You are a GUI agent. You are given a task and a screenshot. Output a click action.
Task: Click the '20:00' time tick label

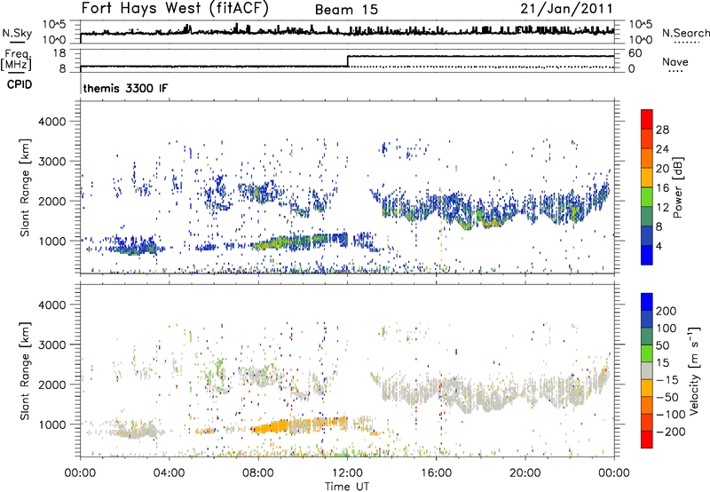525,473
